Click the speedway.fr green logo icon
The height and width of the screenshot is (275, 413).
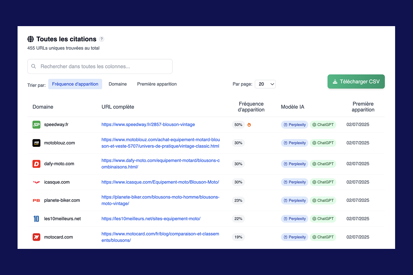click(36, 125)
